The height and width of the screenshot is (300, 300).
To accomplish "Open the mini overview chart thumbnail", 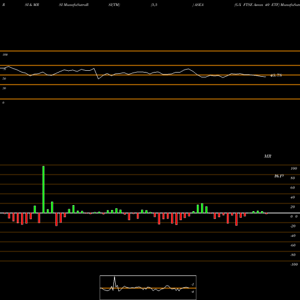I will tap(148, 287).
